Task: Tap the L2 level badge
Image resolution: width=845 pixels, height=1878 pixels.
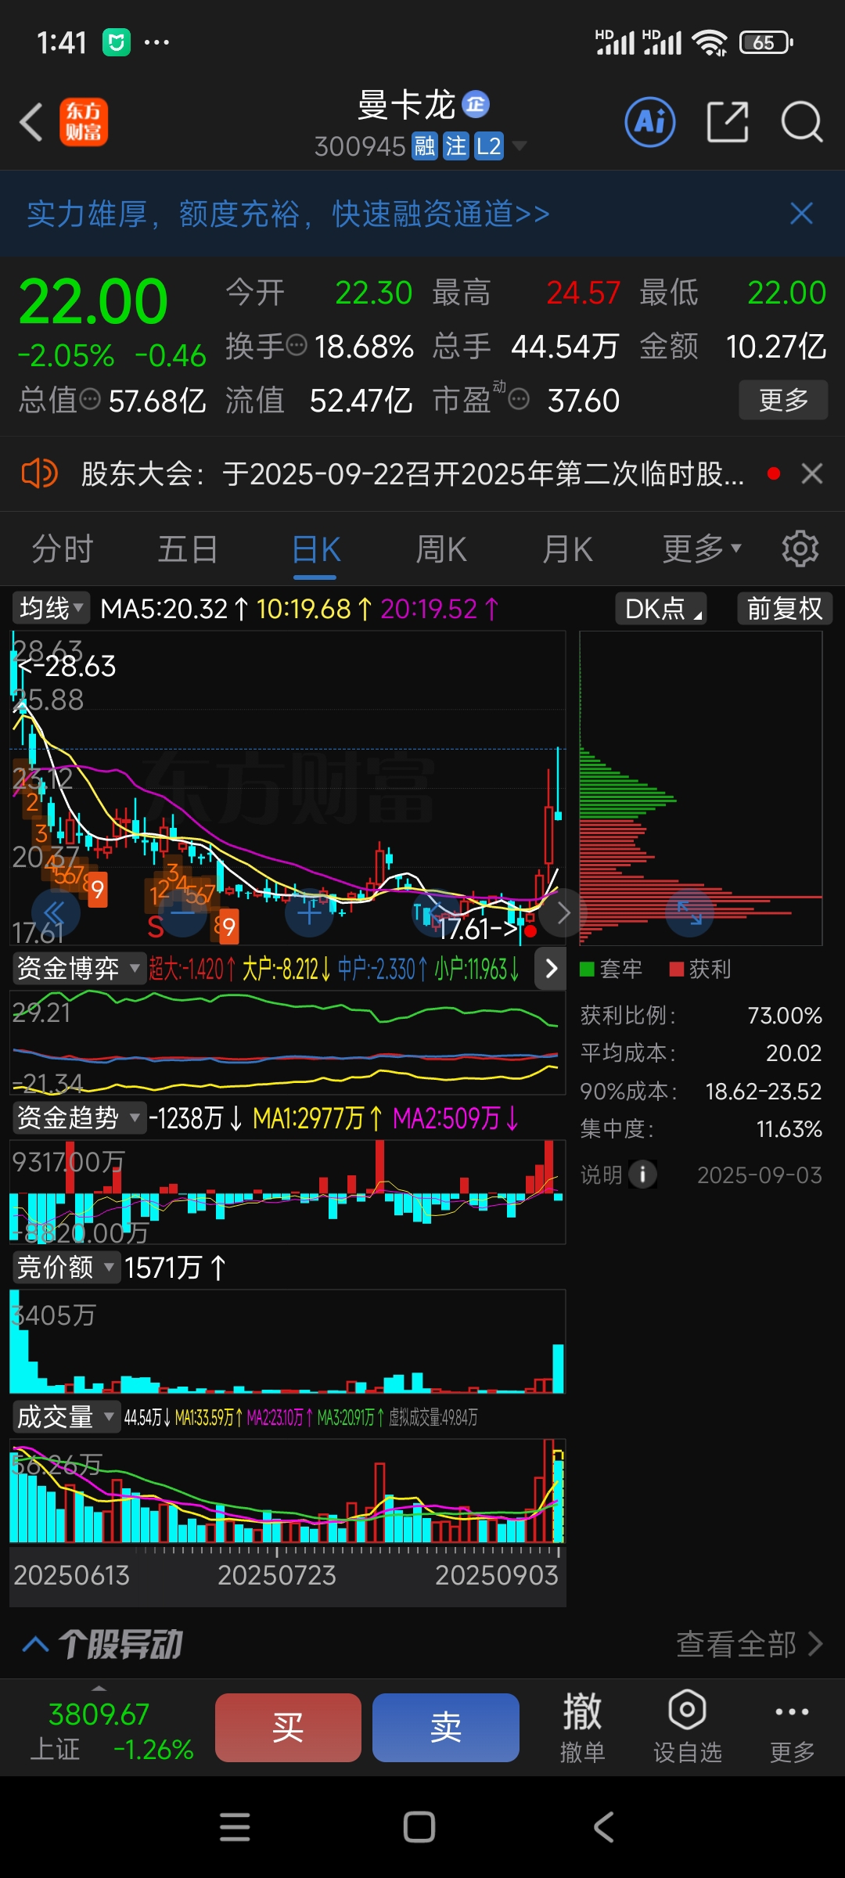Action: tap(489, 146)
